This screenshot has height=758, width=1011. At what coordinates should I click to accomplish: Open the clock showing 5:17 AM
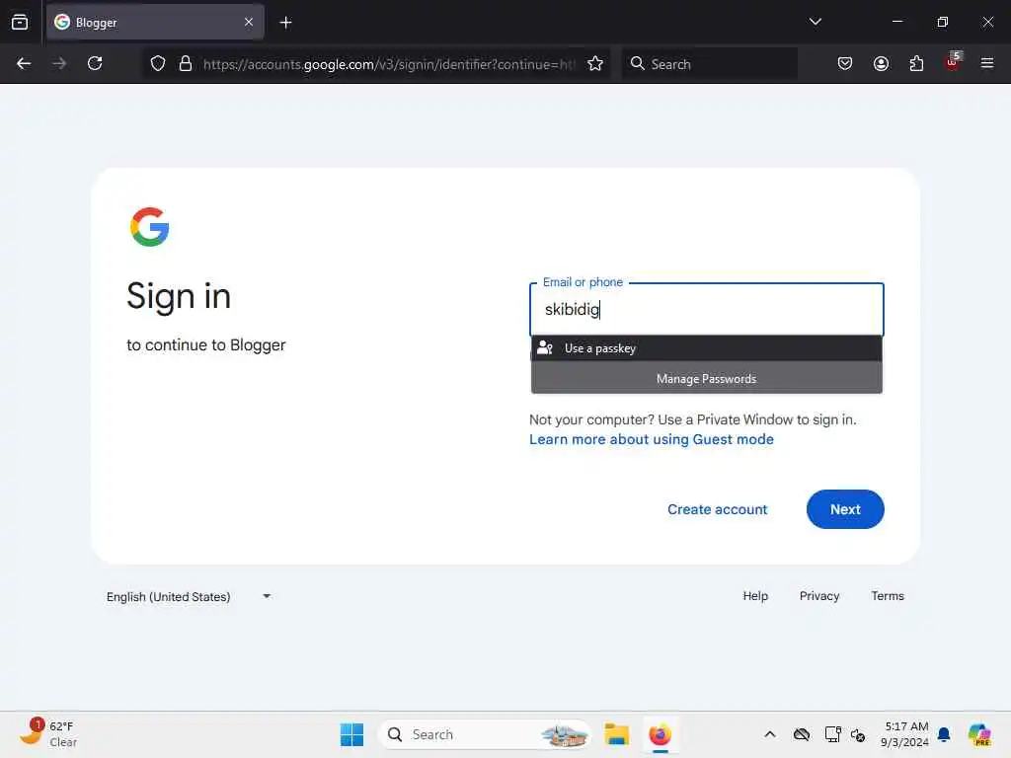click(x=904, y=734)
